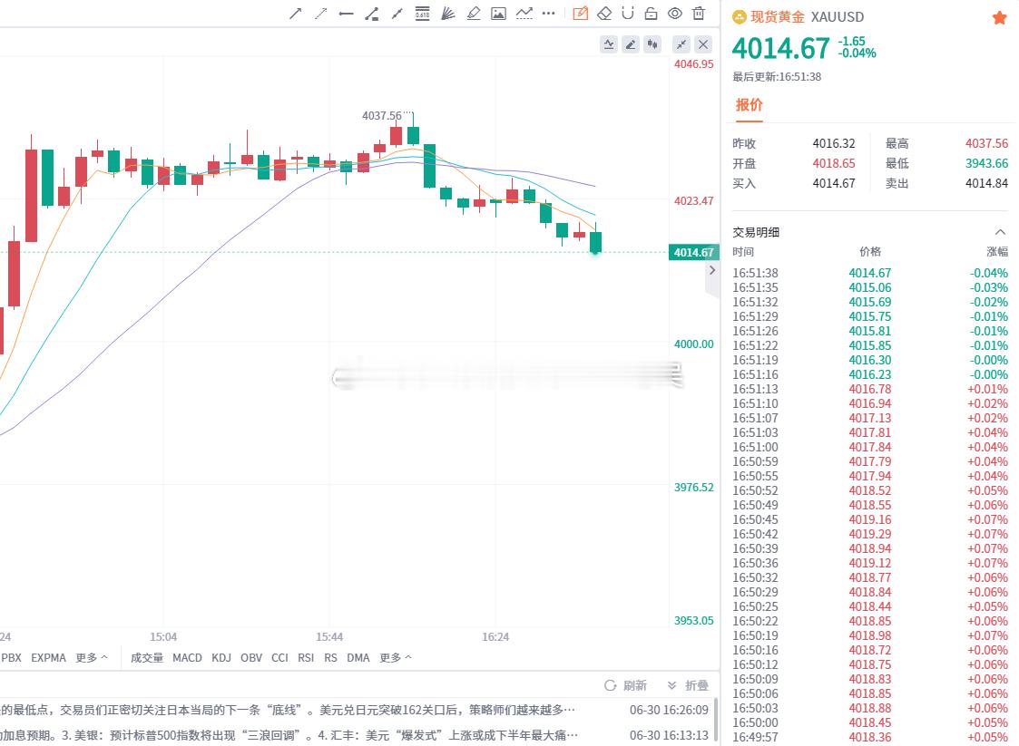Click the 4000.00 price axis label
The image size is (1019, 746).
693,344
